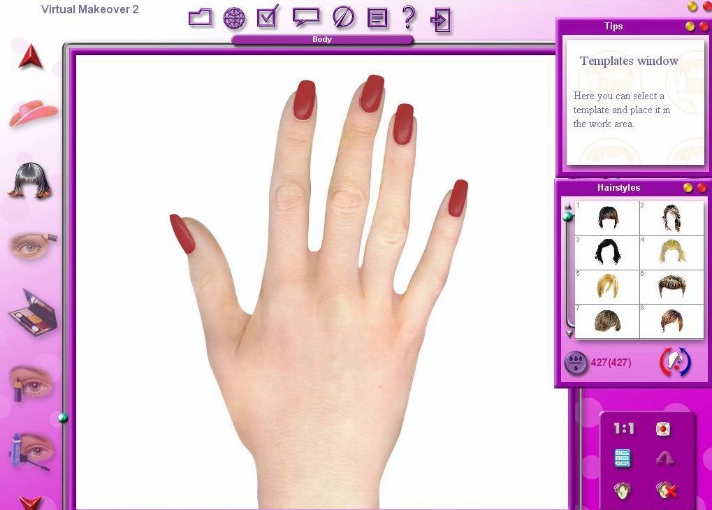
Task: Select blonde short hairstyle 5
Action: (607, 287)
